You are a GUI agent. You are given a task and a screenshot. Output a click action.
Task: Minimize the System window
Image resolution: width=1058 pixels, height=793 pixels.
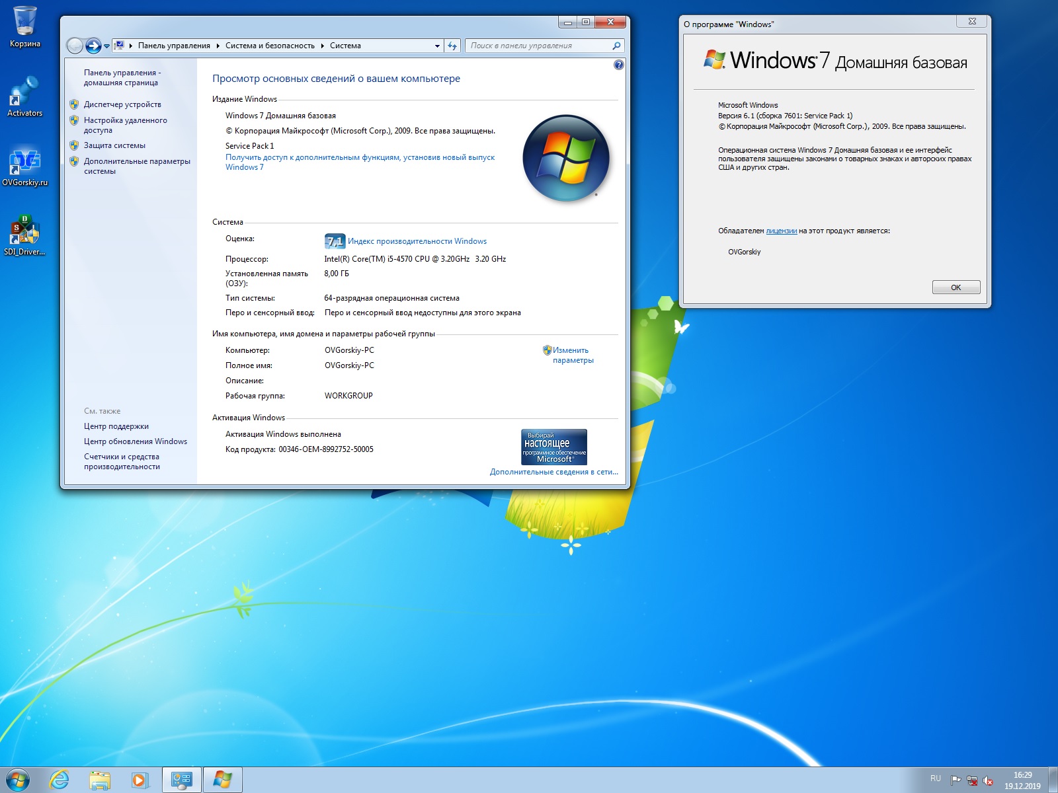[568, 22]
